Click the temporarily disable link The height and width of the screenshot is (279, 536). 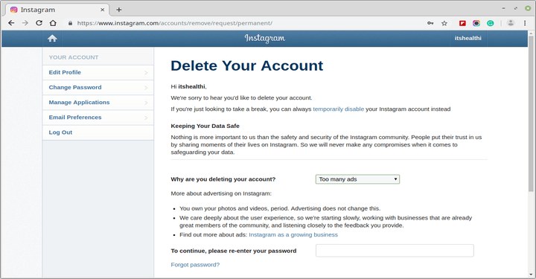click(x=339, y=109)
